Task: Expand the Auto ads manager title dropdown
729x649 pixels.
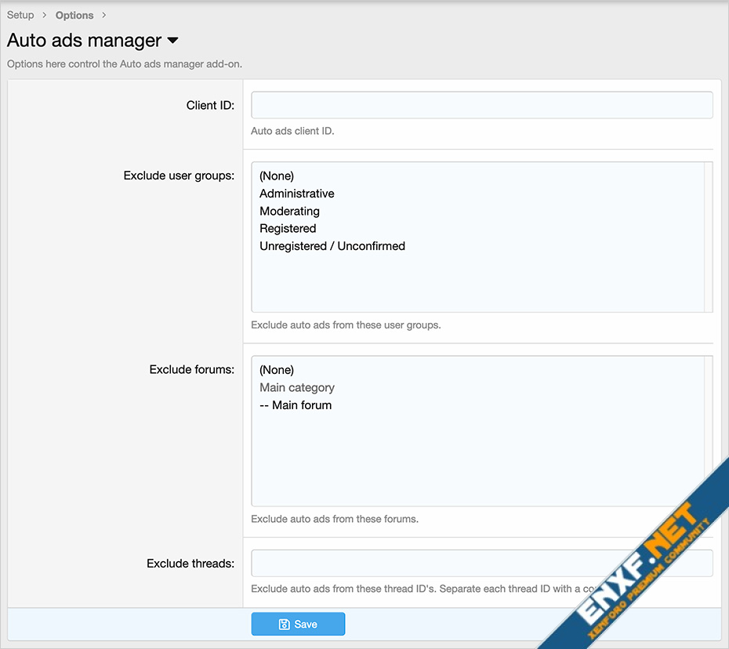Action: click(173, 41)
